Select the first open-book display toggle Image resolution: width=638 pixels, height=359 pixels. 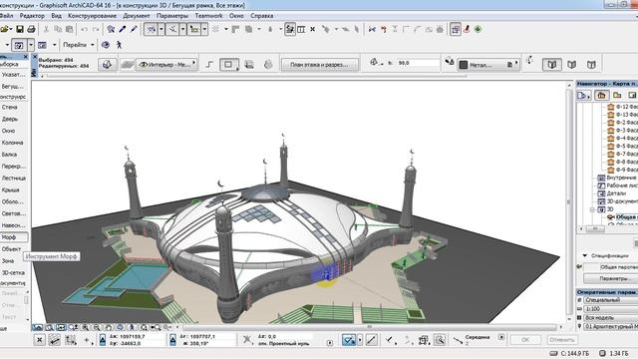coord(551,64)
